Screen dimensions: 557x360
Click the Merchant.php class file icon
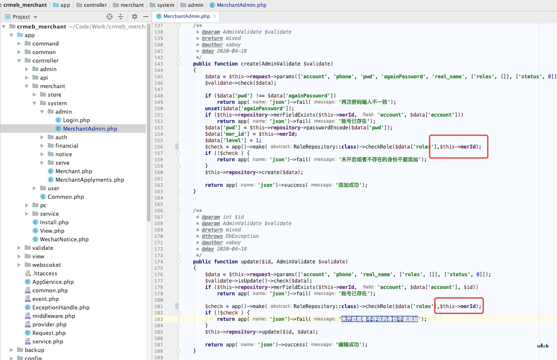click(x=51, y=171)
